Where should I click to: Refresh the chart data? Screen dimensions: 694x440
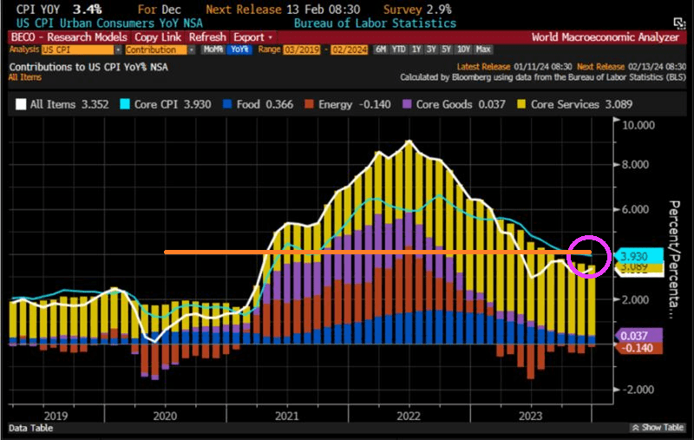207,37
